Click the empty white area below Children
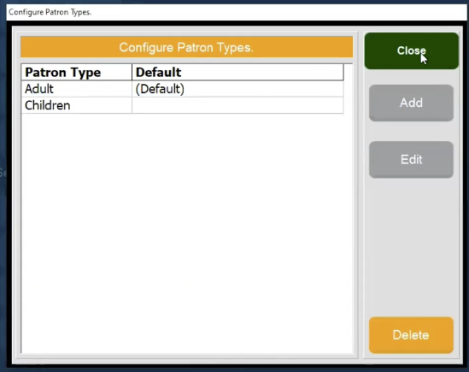 [187, 233]
